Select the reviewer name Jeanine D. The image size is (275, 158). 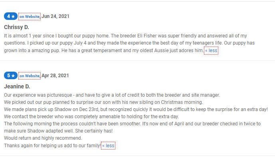(17, 86)
